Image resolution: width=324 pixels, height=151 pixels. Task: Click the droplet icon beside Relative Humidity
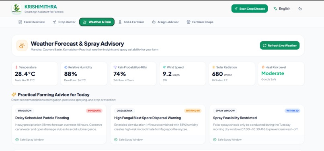click(x=66, y=67)
